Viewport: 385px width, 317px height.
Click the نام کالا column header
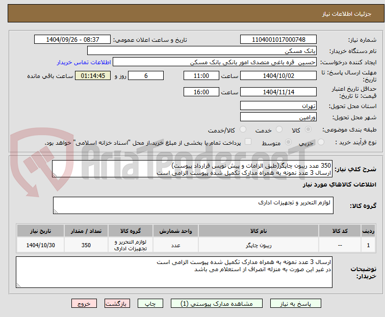[x=259, y=231]
